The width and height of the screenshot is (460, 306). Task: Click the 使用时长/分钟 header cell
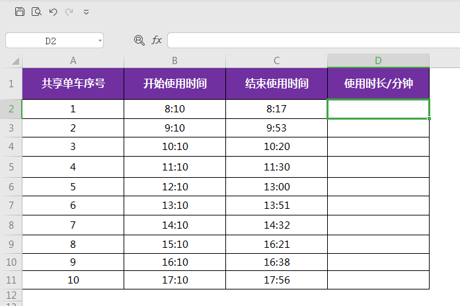point(378,84)
